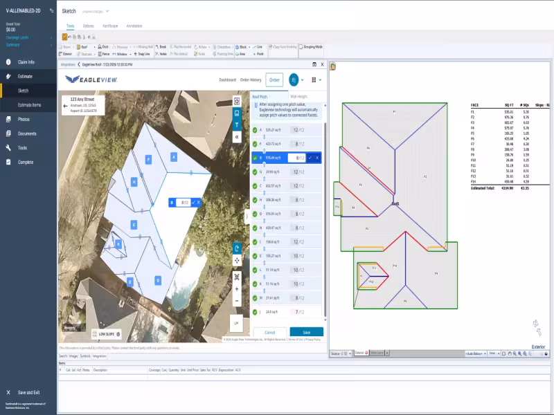Screen dimensions: 554x415
Task: Toggle green check for facet H
Action: (x=255, y=200)
